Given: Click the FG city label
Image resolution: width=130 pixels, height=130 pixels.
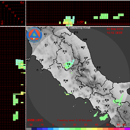Looking at the screenshot, I should [122, 92].
